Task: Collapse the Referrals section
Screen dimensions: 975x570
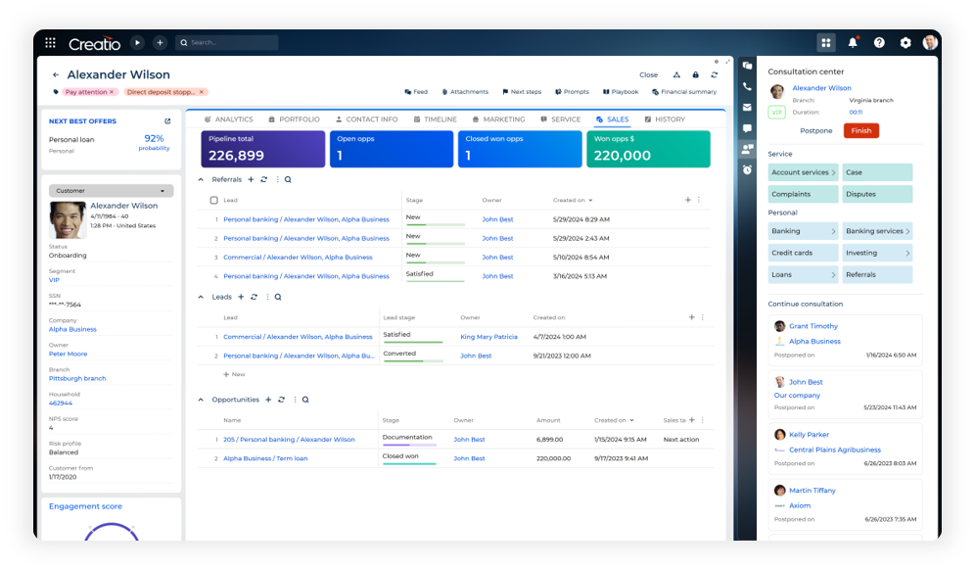Action: (202, 180)
